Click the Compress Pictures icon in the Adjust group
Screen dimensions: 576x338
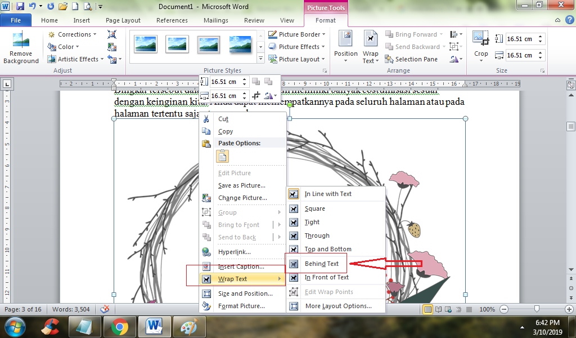coord(112,34)
